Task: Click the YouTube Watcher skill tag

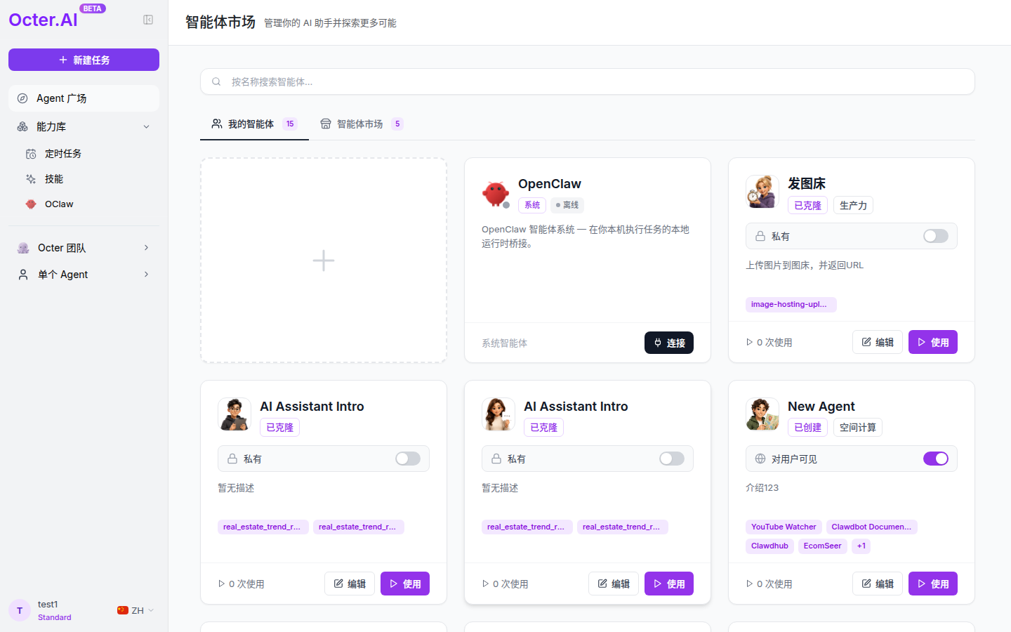Action: (x=784, y=527)
